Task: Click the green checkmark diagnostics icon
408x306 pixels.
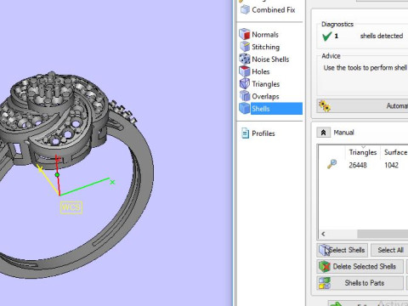Action: [326, 36]
